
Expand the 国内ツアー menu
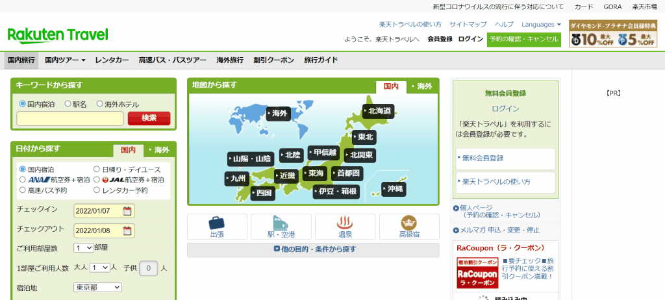(66, 60)
